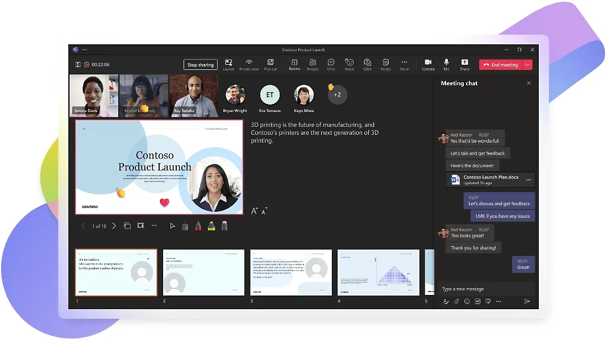
Task: Click Aadi Kapoor's avatar by 'This looks great!'
Action: 443,232
